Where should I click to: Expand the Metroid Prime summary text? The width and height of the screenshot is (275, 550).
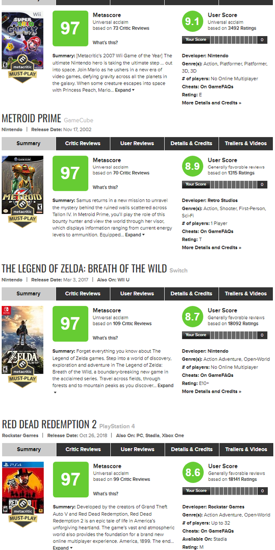click(x=135, y=235)
